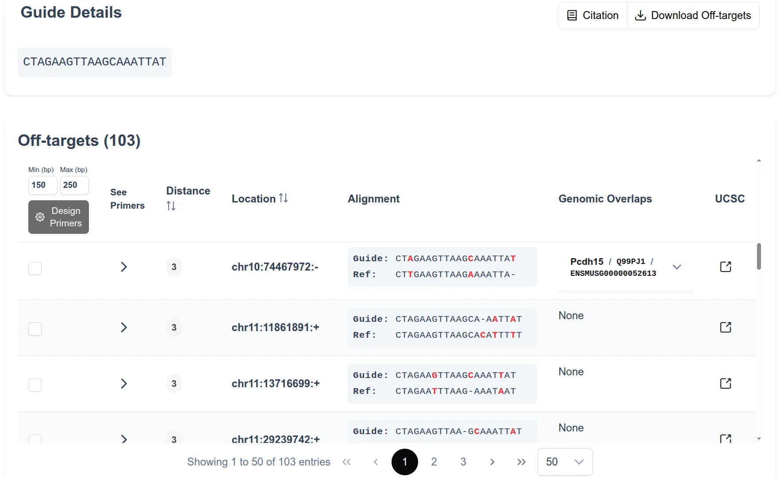The image size is (780, 477).
Task: Sort table by Location column
Action: pos(283,198)
